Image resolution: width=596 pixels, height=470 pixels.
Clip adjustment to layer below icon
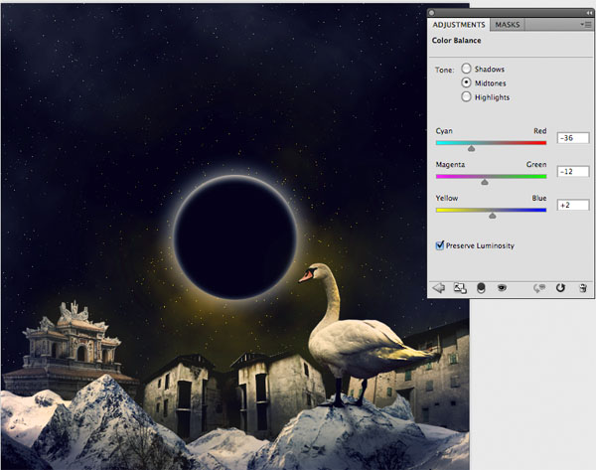[x=481, y=288]
